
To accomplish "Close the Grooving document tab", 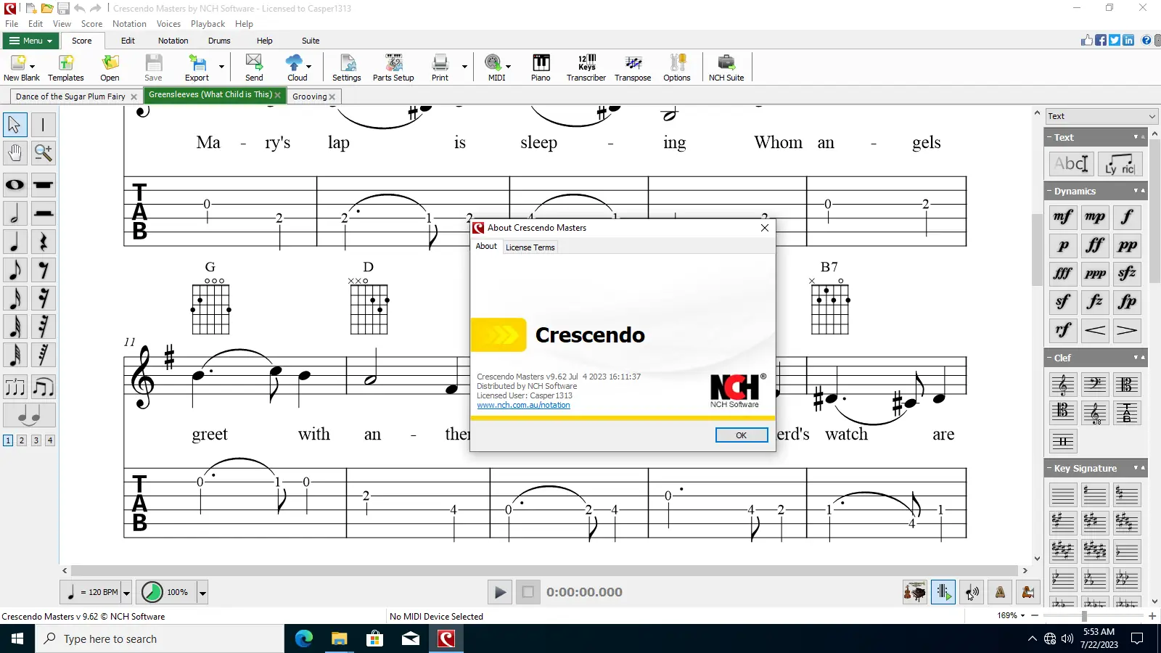I will pos(332,96).
